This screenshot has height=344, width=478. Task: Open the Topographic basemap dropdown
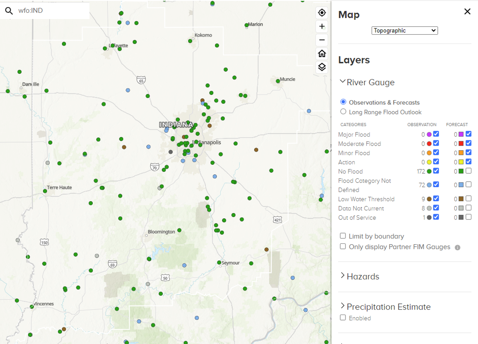point(404,31)
